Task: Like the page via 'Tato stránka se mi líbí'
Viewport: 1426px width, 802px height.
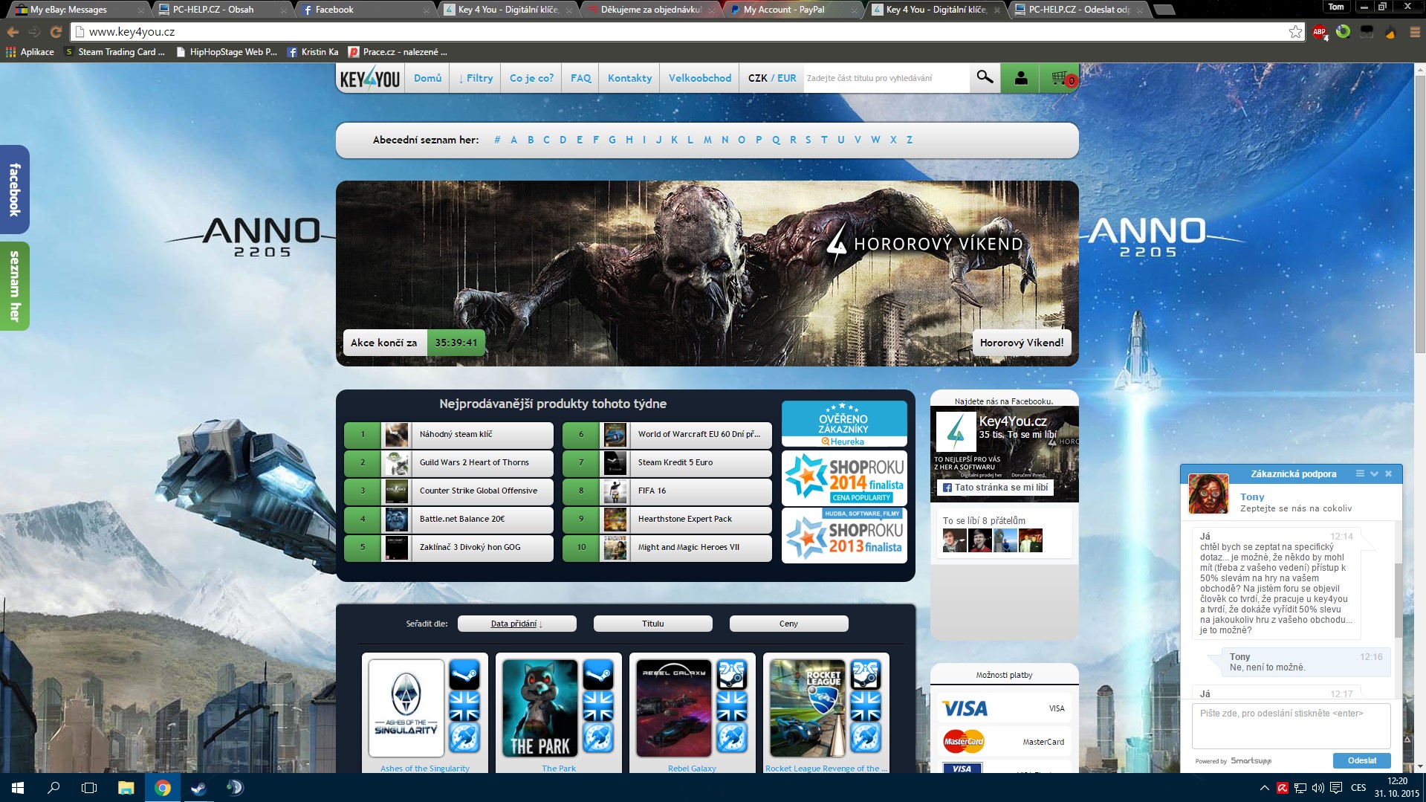Action: [x=995, y=488]
